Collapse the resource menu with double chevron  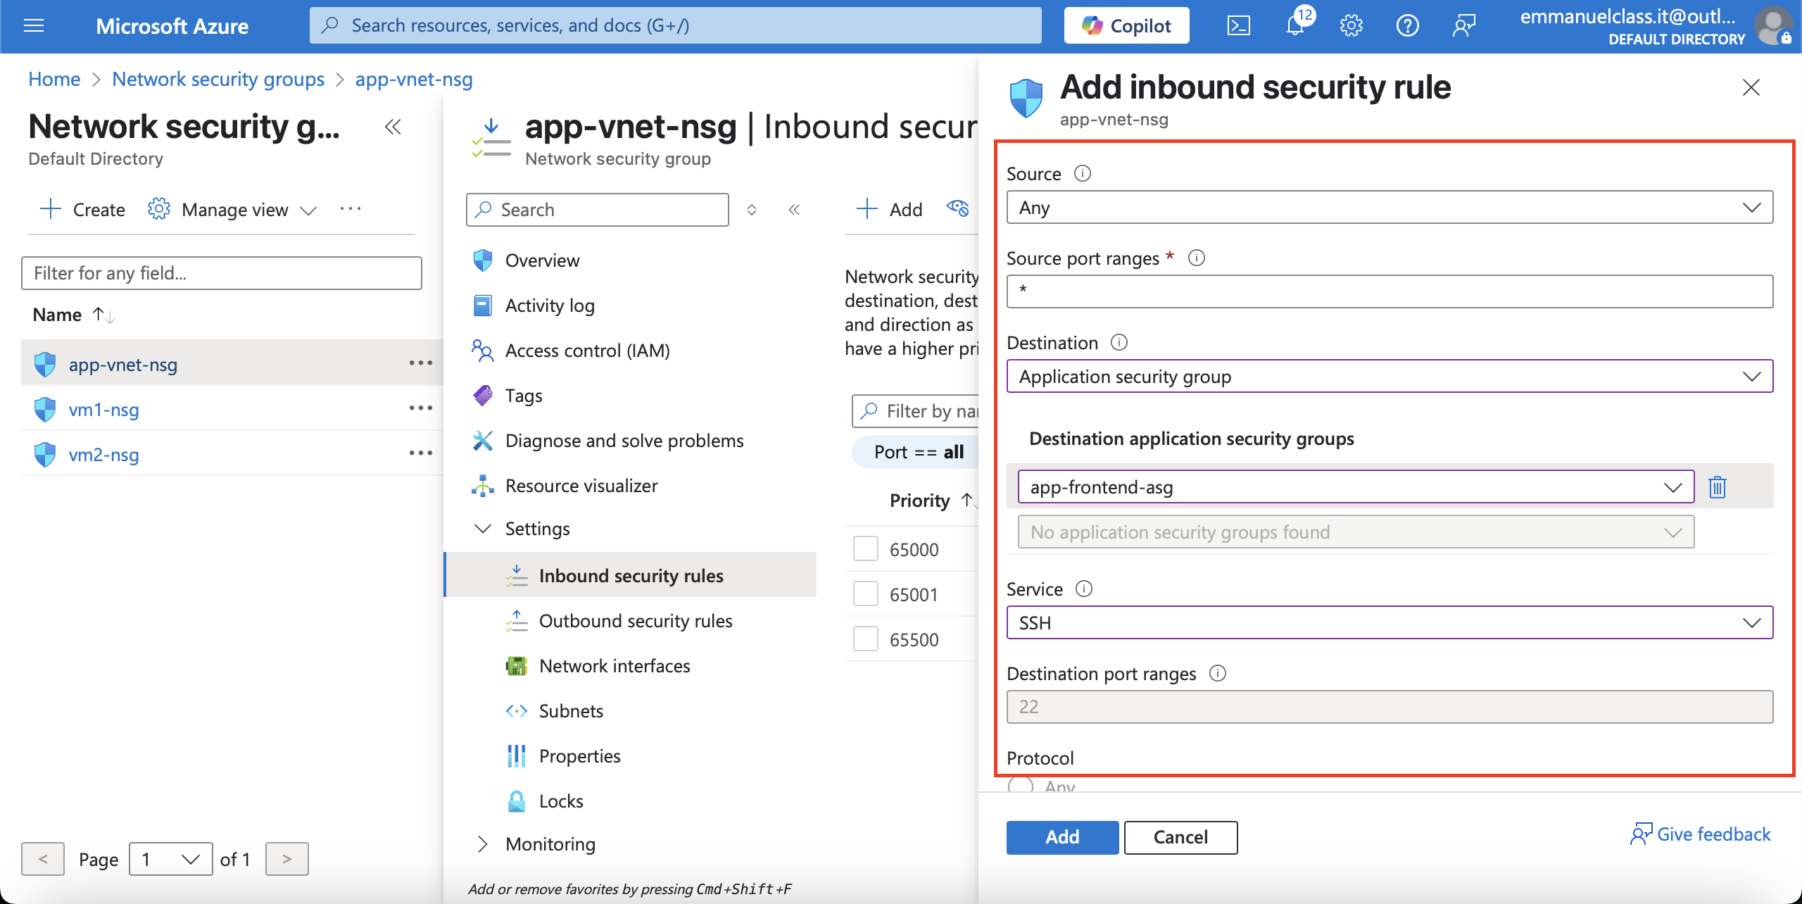[794, 210]
